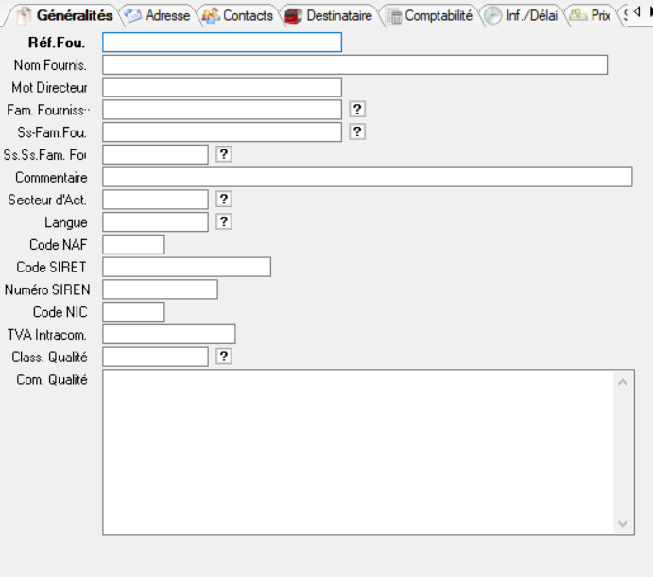Image resolution: width=653 pixels, height=577 pixels.
Task: Open the Class. Qualité lookup button
Action: coord(224,357)
